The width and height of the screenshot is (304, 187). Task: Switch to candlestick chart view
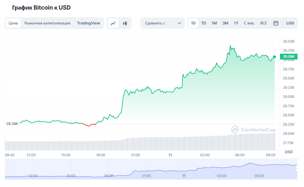coord(125,23)
